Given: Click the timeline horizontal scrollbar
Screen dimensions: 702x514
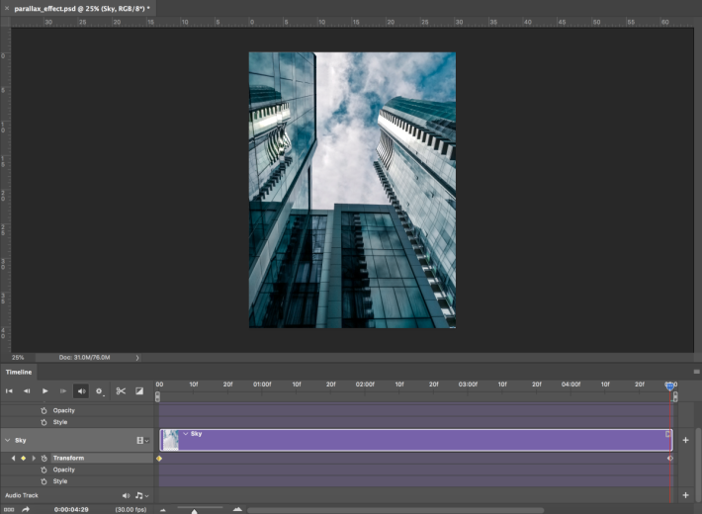Looking at the screenshot, I should point(395,510).
